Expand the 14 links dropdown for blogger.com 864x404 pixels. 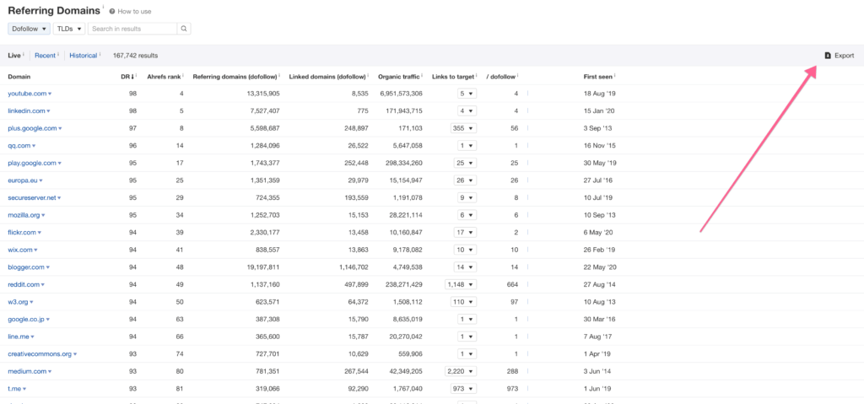click(466, 267)
